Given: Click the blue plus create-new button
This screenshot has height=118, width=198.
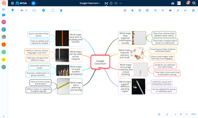Looking at the screenshot, I should point(33,3).
